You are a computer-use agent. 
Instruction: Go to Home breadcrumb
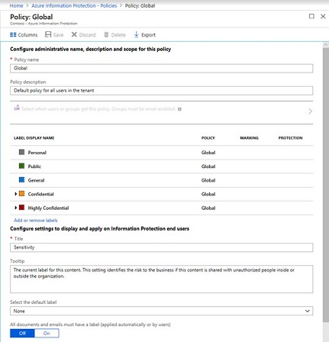point(16,5)
